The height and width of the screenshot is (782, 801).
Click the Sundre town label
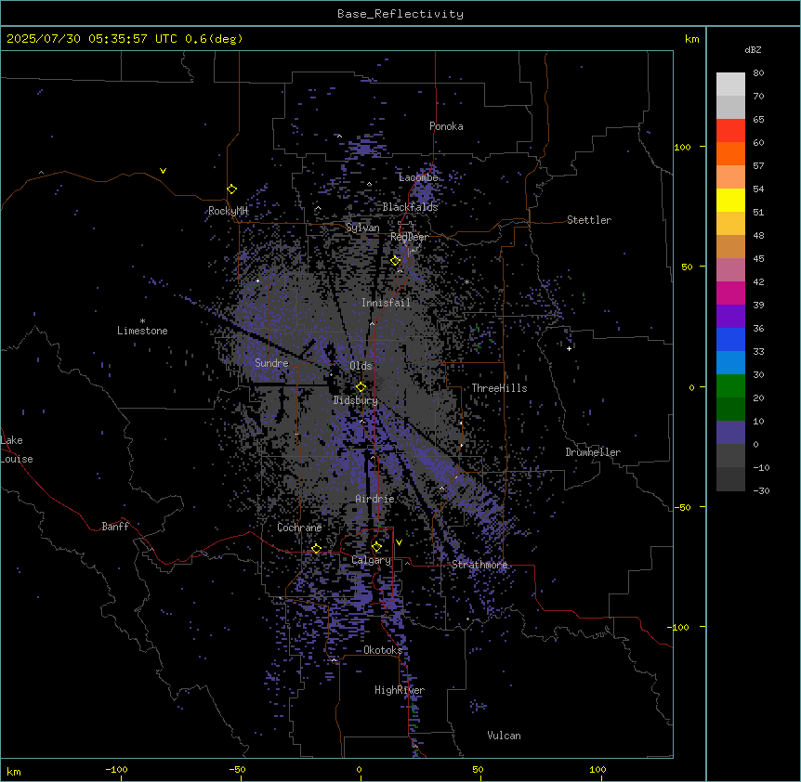271,363
